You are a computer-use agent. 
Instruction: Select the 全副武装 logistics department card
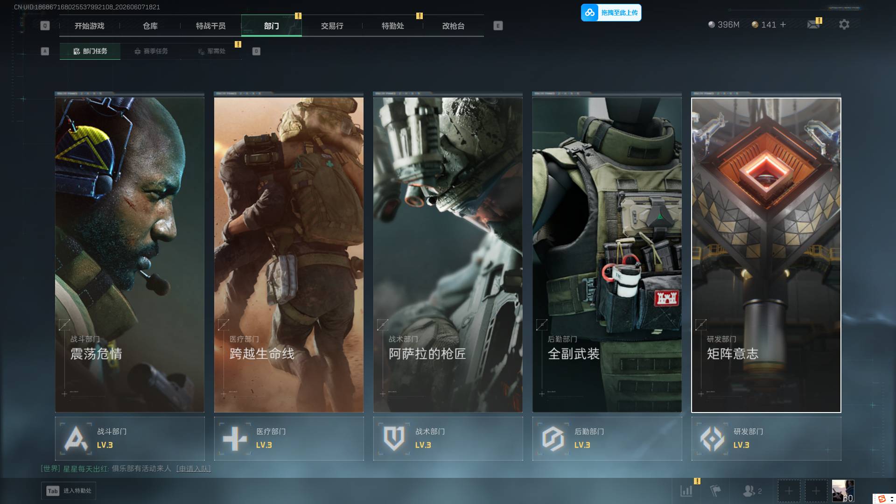607,254
